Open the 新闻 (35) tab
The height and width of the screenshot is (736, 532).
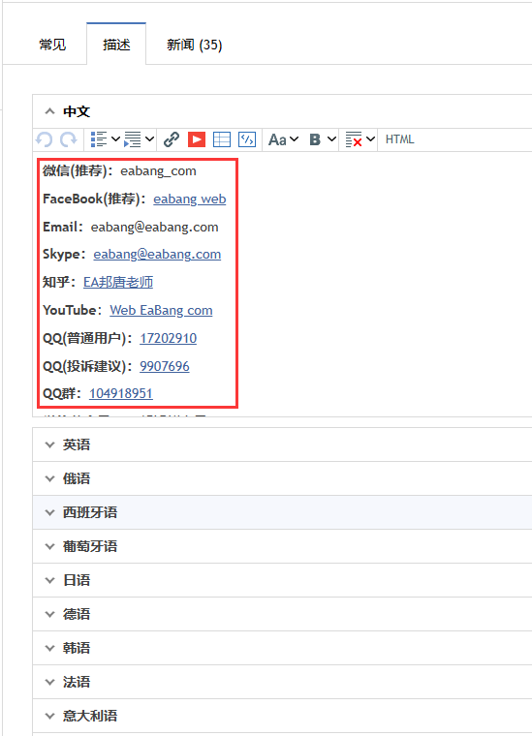pyautogui.click(x=195, y=45)
